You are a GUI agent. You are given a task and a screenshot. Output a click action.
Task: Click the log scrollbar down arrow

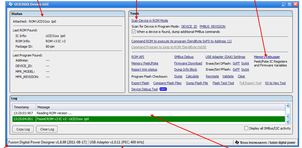(x=287, y=122)
